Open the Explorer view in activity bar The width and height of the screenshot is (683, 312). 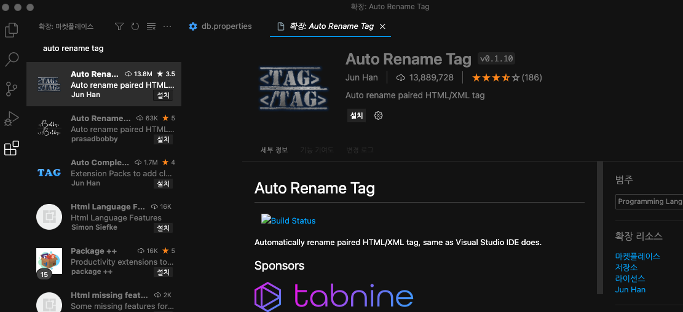tap(11, 29)
